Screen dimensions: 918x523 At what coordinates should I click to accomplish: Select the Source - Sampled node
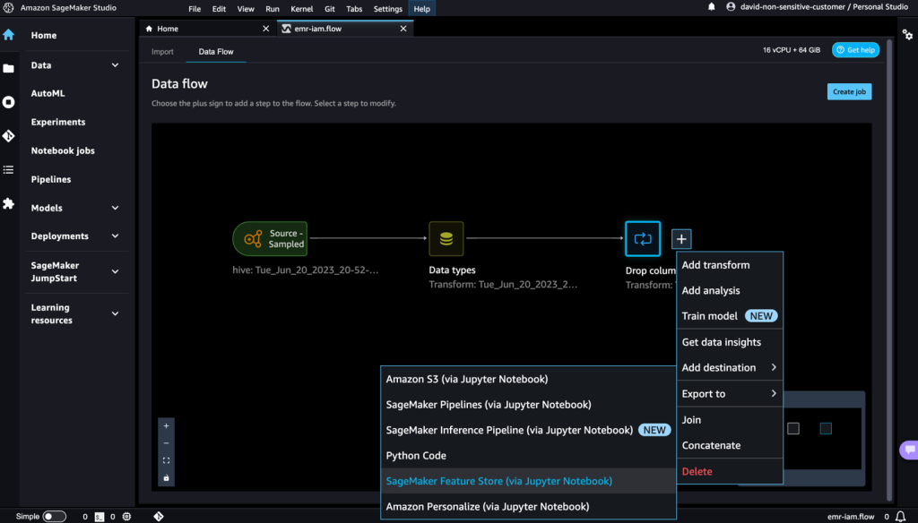[x=270, y=239]
